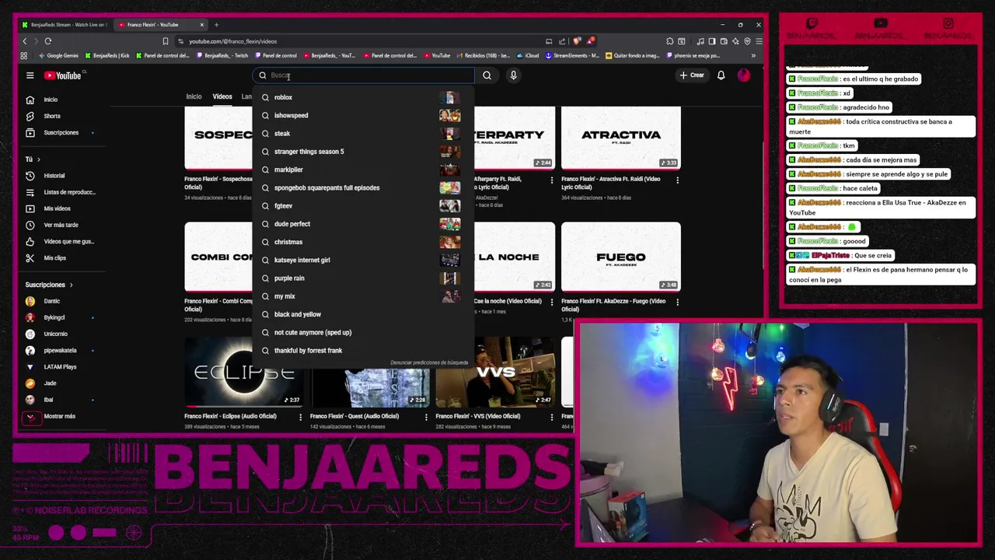Select 'ishowspeed' search suggestion
Image resolution: width=995 pixels, height=560 pixels.
click(363, 115)
